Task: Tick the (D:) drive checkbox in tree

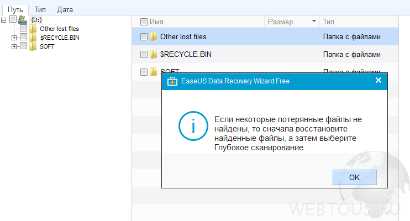Action: click(13, 19)
